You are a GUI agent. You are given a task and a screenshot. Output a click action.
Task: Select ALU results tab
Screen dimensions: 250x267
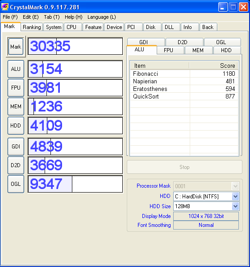click(142, 49)
